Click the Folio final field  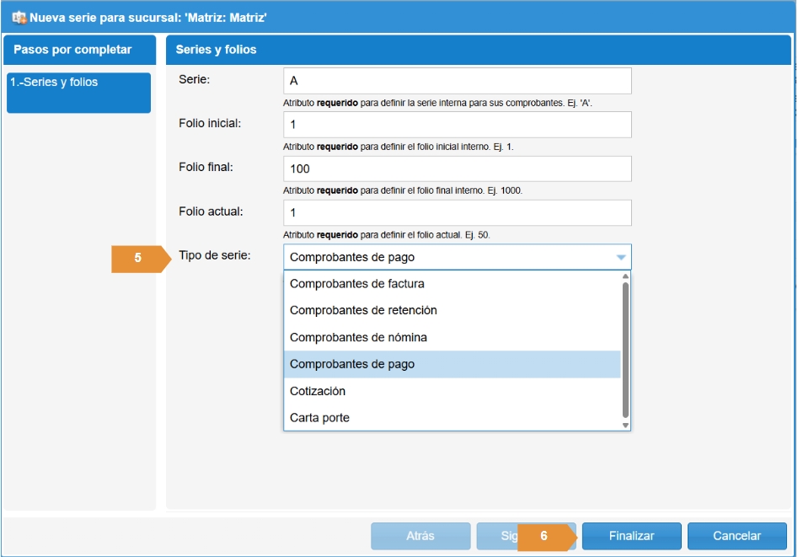457,169
